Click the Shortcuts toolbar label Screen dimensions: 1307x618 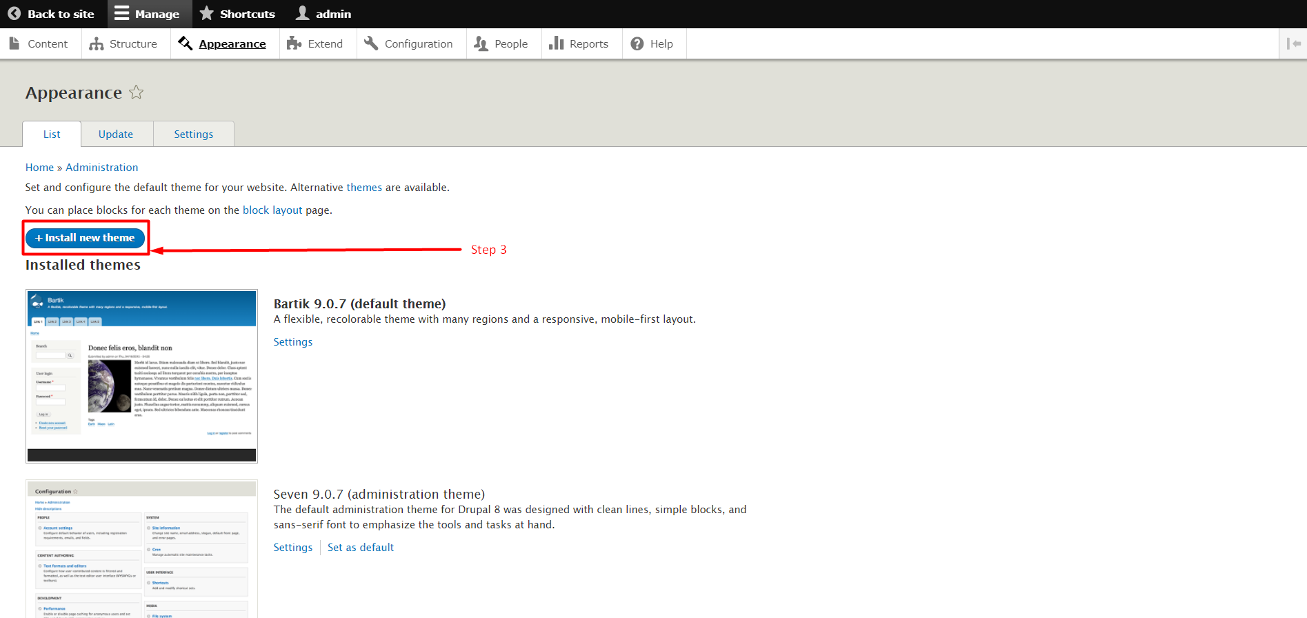click(x=248, y=14)
